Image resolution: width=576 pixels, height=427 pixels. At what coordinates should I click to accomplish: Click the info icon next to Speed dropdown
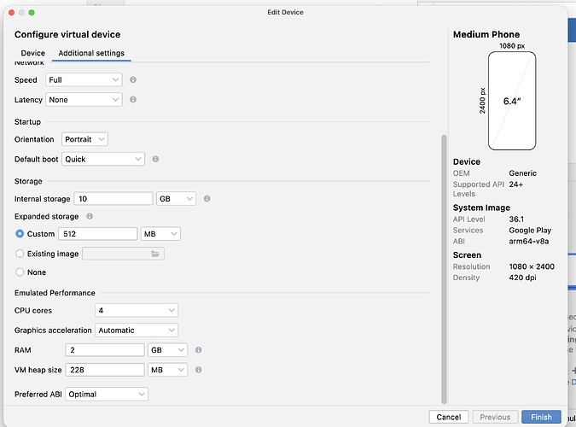(133, 79)
